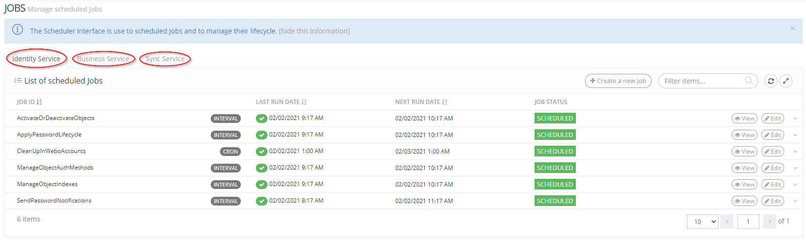Open the page size dropdown showing 10
Viewport: 806px width, 240px height.
pos(702,222)
